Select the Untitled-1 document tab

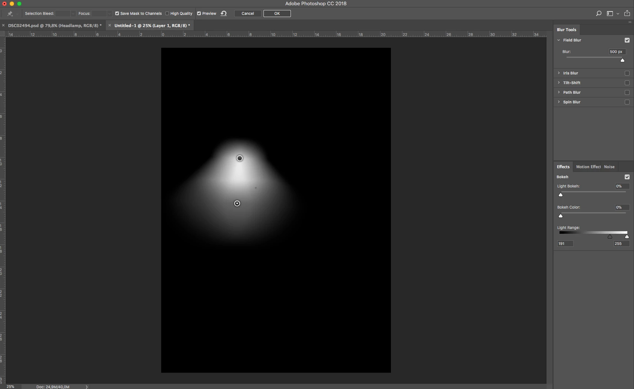(152, 26)
